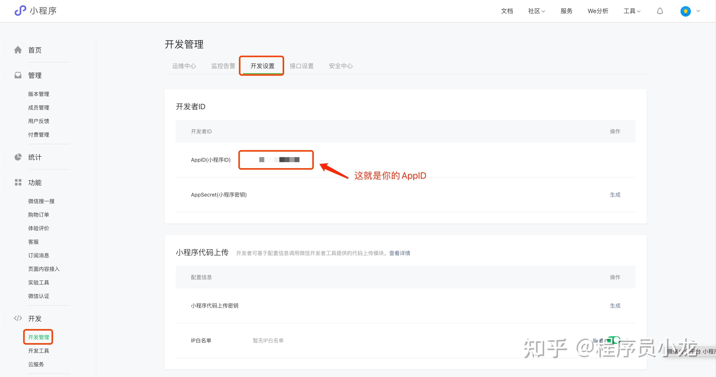This screenshot has height=377, width=716.
Task: Switch to the 开发设置 tab
Action: point(262,66)
